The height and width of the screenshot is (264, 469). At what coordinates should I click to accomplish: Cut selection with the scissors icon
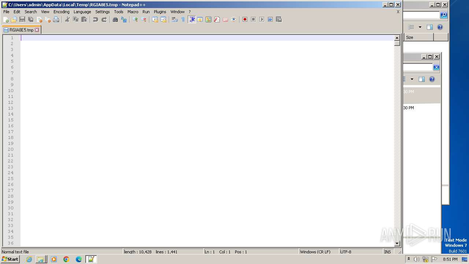click(x=67, y=19)
